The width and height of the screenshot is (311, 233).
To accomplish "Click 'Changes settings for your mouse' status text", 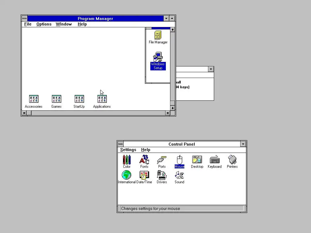I will click(x=151, y=208).
